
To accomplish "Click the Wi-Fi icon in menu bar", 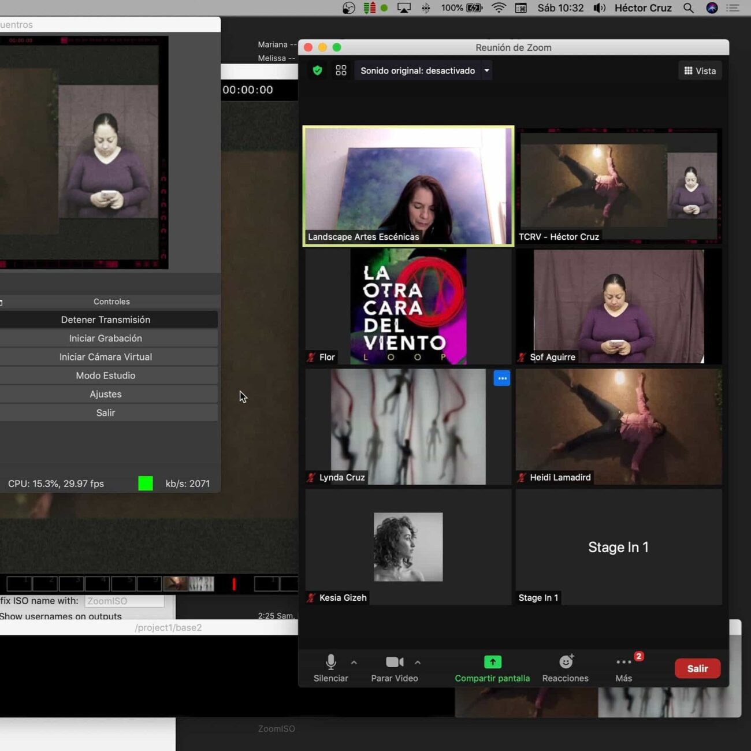I will (499, 8).
